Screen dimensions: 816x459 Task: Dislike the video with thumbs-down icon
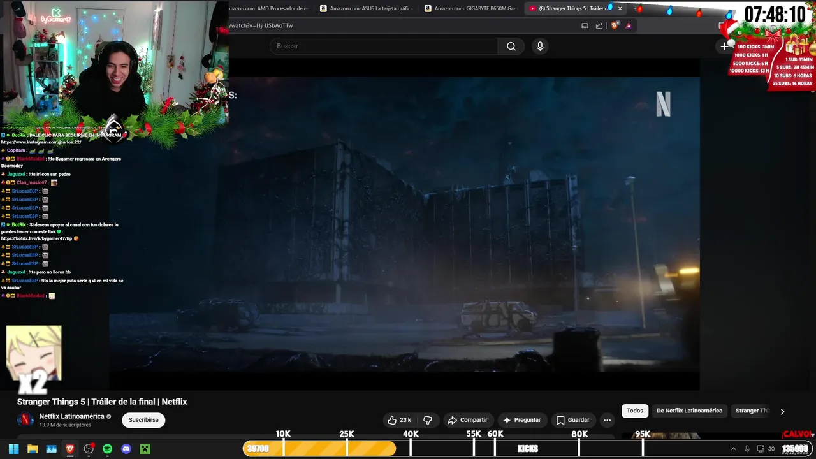click(428, 420)
